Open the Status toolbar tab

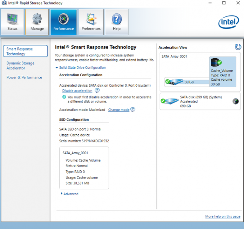coord(12,22)
